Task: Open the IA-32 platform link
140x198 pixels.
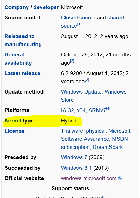Action: click(x=67, y=110)
